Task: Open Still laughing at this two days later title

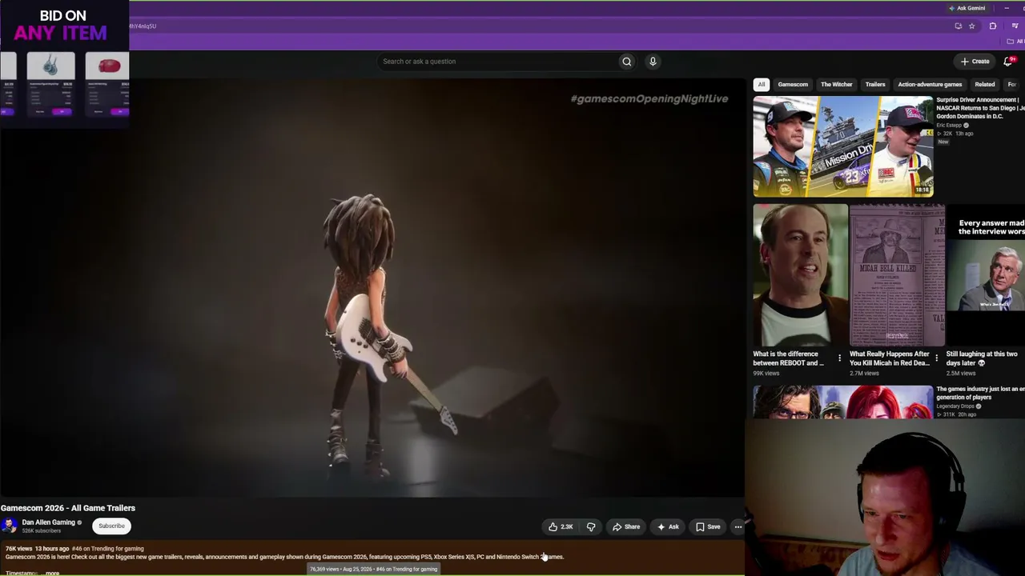Action: coord(982,358)
